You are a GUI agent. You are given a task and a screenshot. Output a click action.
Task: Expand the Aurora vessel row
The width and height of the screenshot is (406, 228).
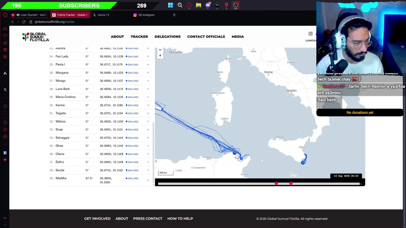point(148,48)
